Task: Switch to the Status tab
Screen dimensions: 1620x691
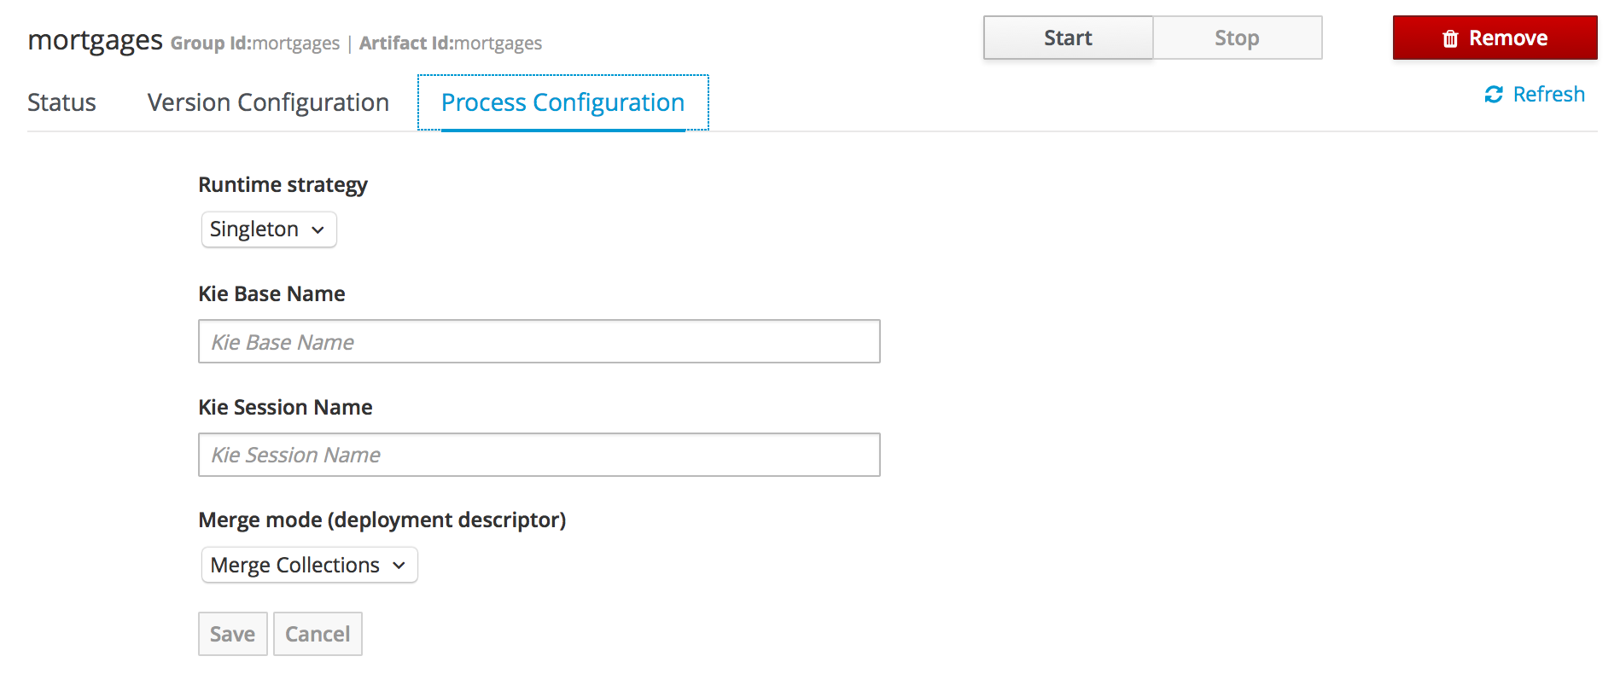Action: [x=61, y=102]
